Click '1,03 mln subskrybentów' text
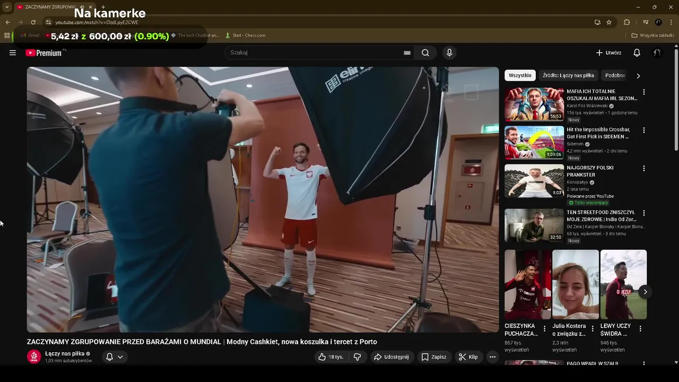 (68, 361)
